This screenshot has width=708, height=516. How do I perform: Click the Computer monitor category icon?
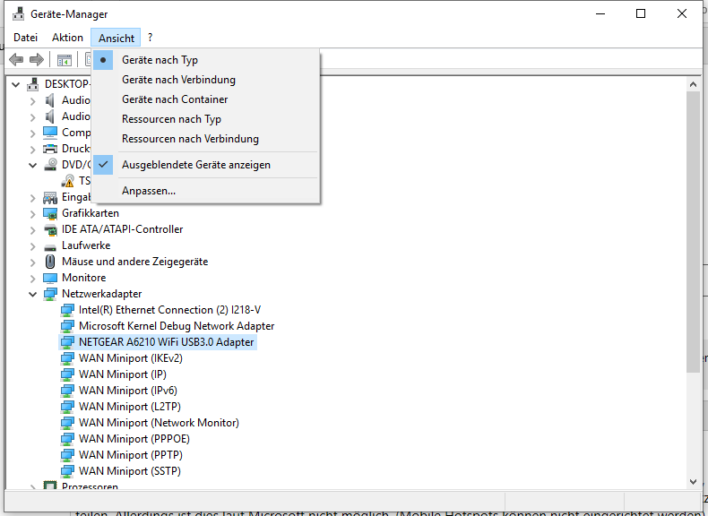coord(50,133)
